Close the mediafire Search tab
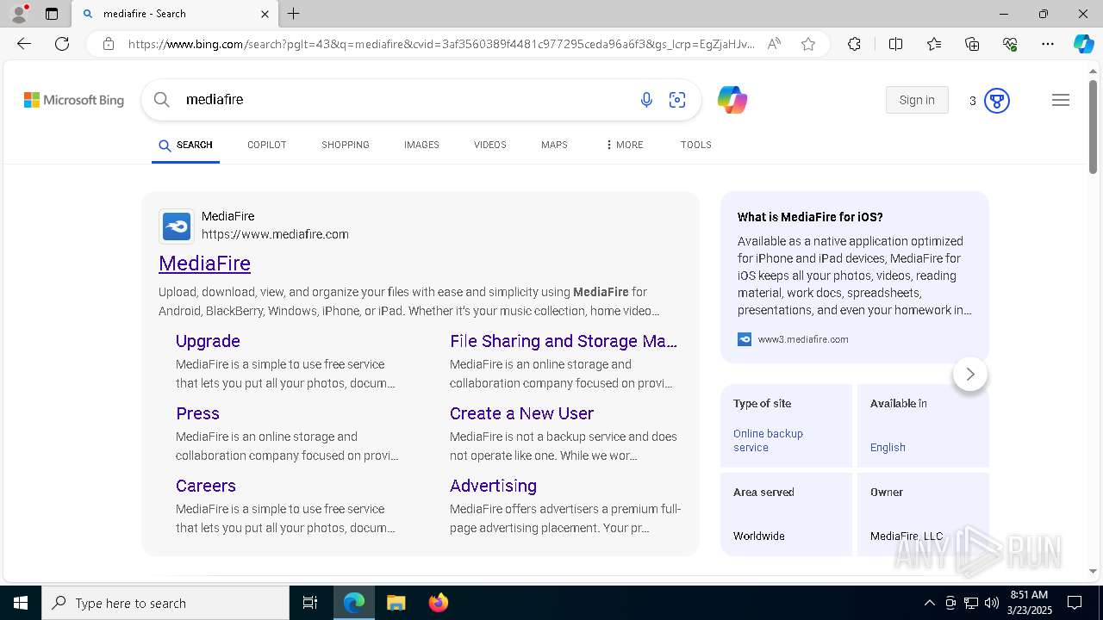1103x620 pixels. [x=265, y=14]
